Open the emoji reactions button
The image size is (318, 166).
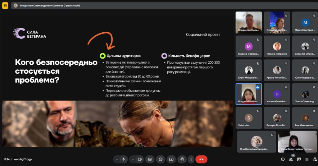(x=161, y=159)
